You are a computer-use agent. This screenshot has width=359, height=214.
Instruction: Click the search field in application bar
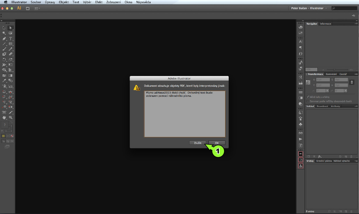click(344, 8)
